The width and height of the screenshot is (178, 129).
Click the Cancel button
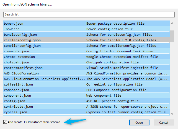164,123
